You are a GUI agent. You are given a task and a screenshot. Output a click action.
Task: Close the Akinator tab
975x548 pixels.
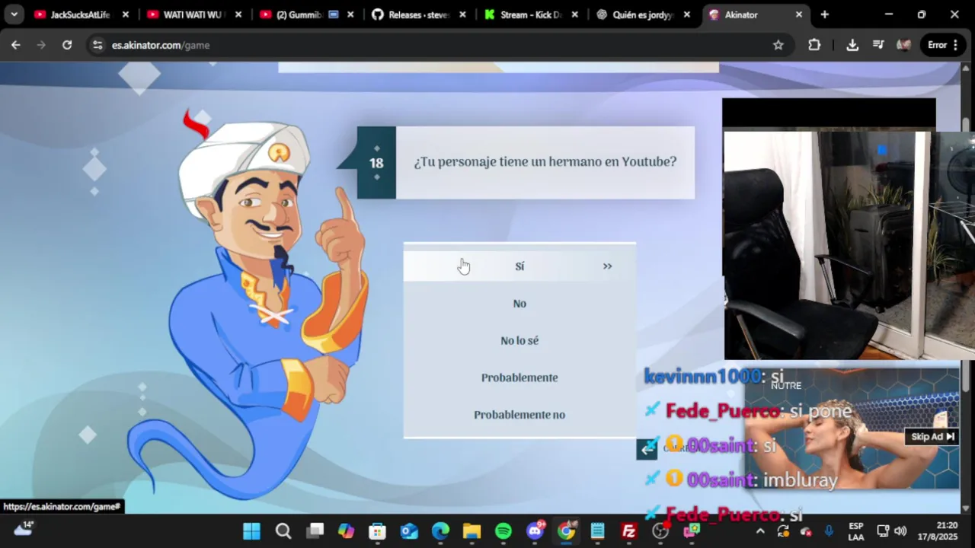point(799,14)
